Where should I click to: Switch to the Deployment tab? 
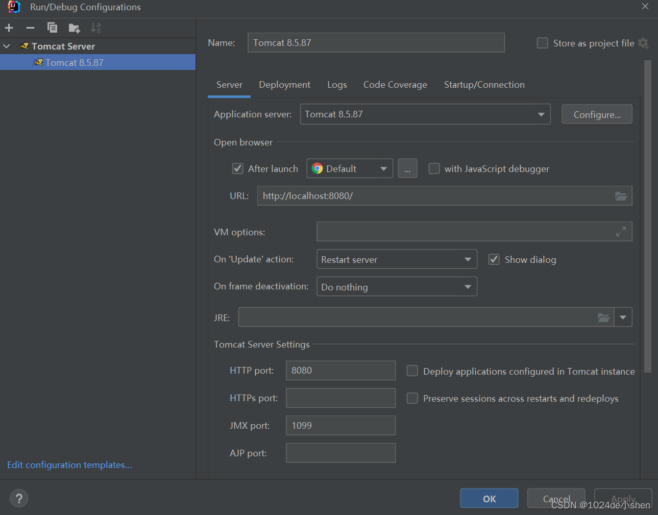click(x=284, y=85)
